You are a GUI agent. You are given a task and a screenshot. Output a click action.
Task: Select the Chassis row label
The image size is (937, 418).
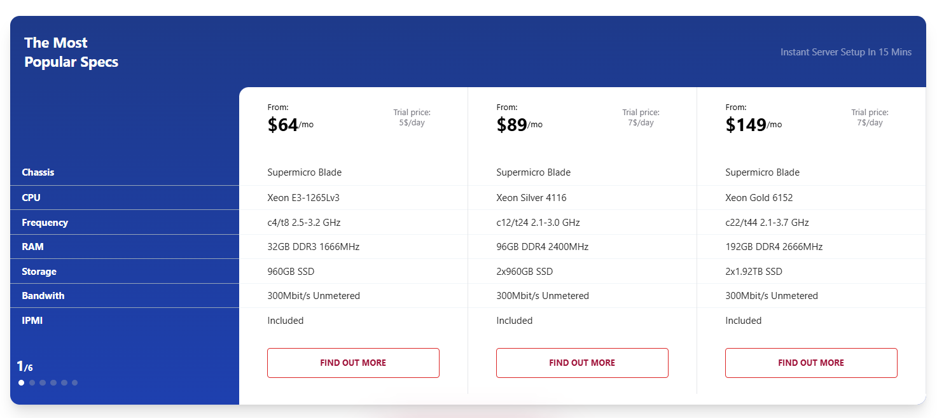pyautogui.click(x=38, y=172)
